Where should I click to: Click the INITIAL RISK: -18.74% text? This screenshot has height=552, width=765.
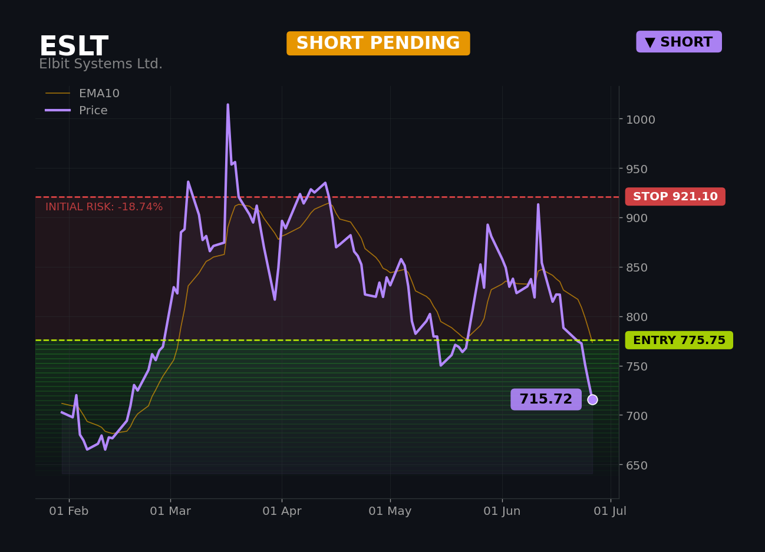104,207
